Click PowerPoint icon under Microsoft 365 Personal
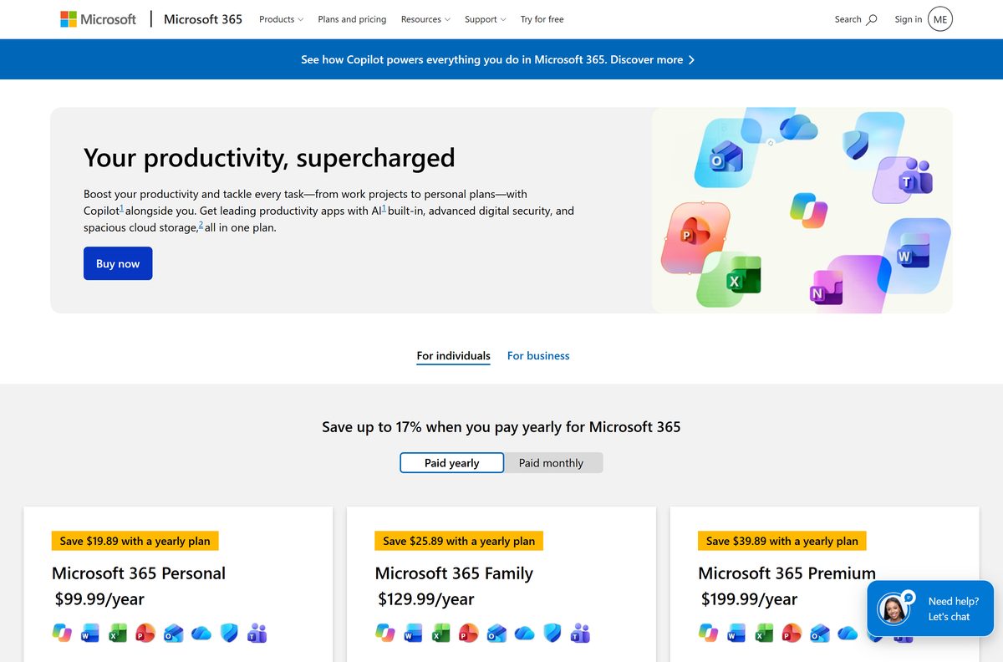The height and width of the screenshot is (662, 1003). (x=145, y=633)
